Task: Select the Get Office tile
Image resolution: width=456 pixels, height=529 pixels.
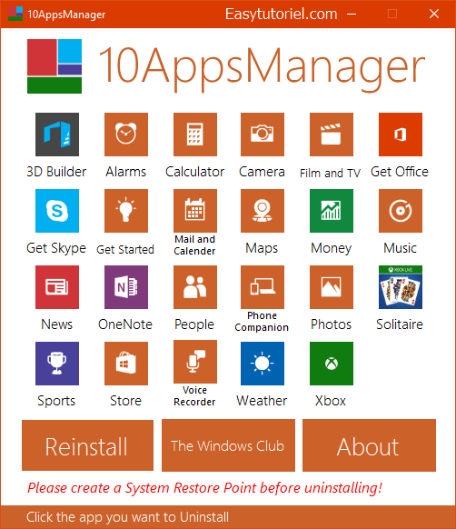Action: point(401,135)
